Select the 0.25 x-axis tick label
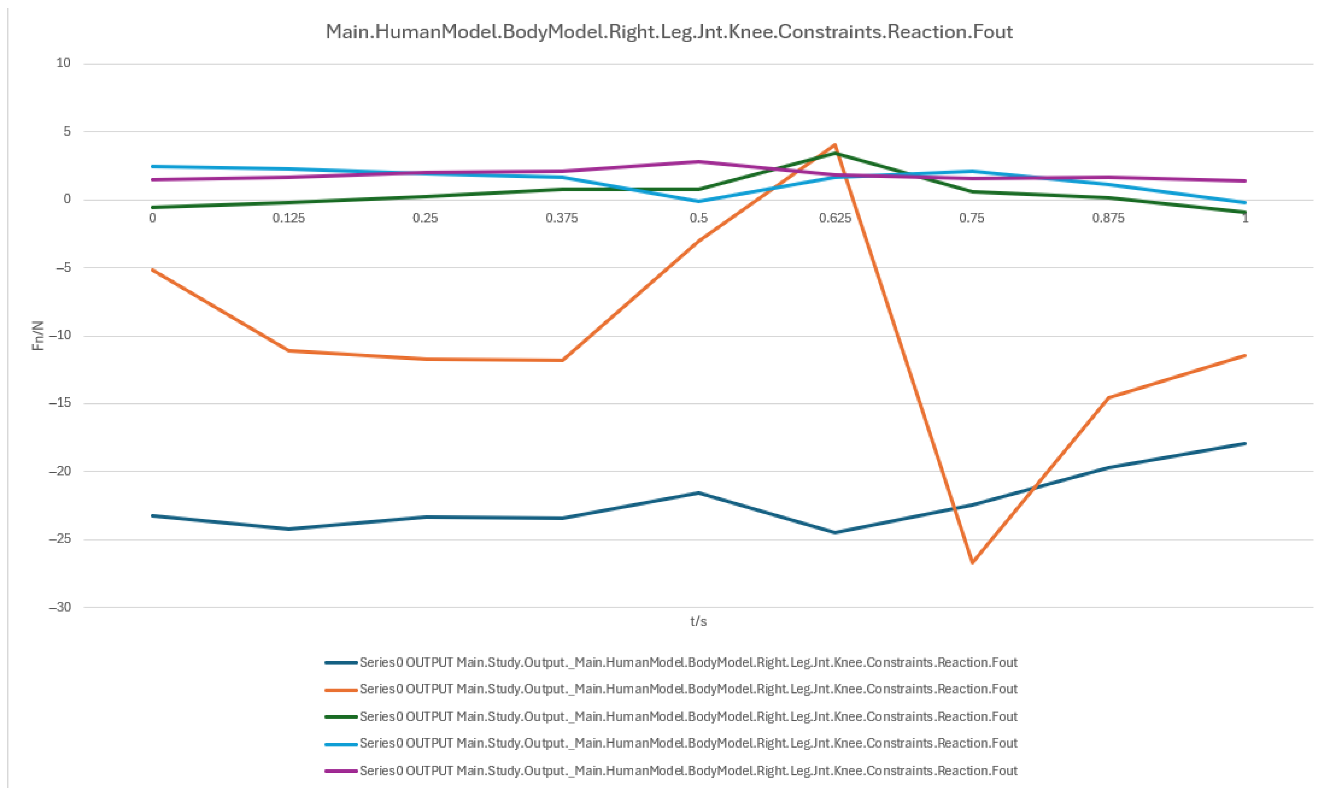 point(425,218)
